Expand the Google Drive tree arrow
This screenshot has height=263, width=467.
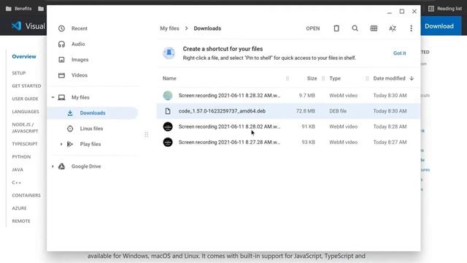coord(53,167)
